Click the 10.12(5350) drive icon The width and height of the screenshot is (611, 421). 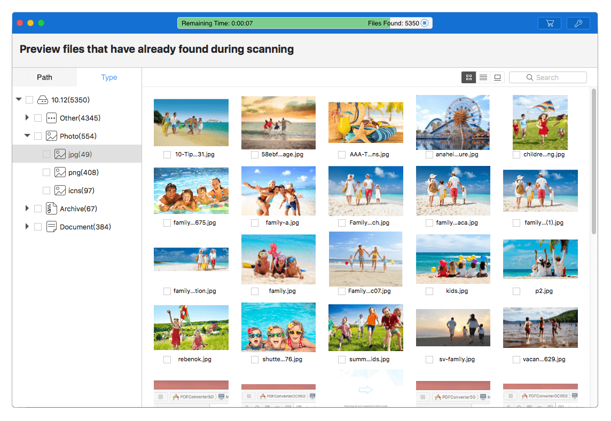43,100
